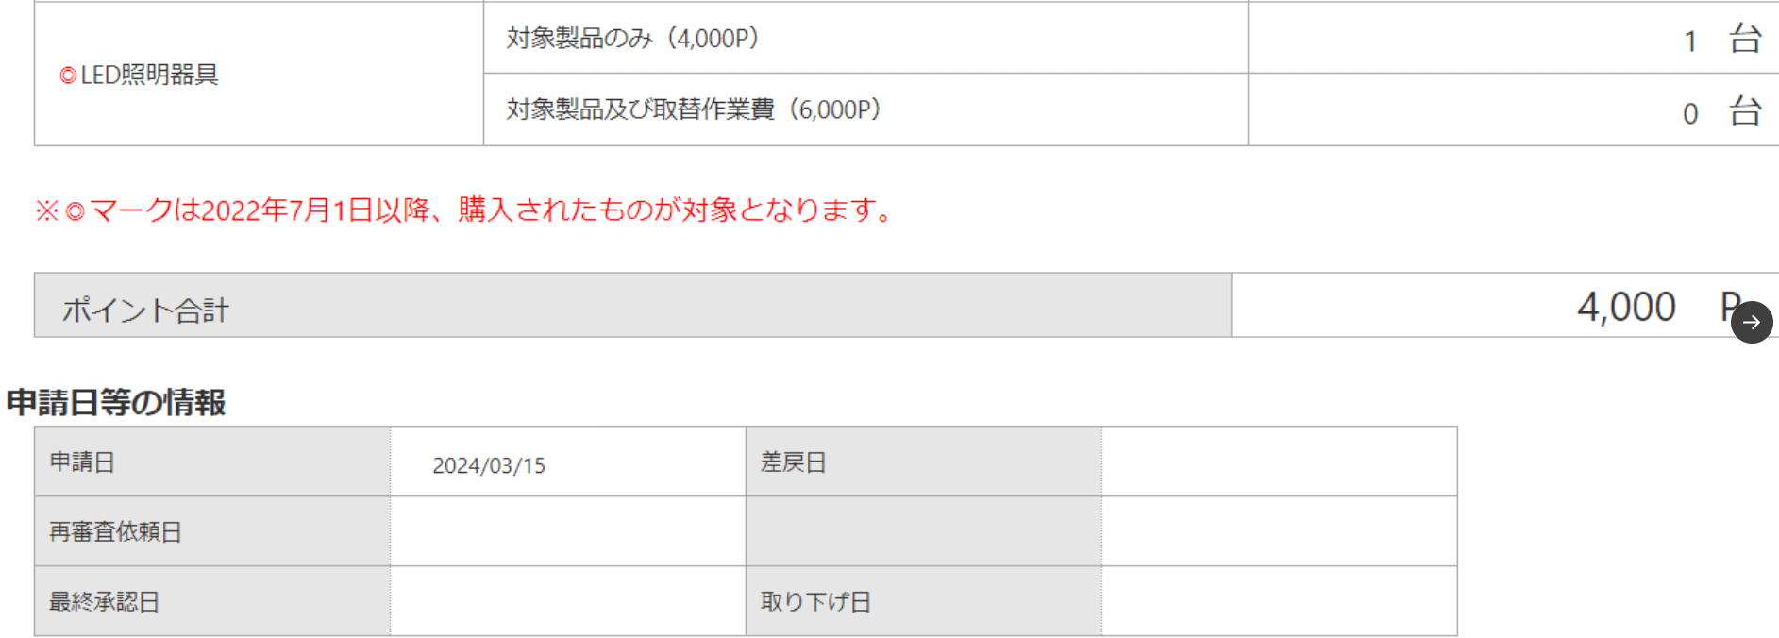Click the 申請日等の情報 section heading

[116, 403]
